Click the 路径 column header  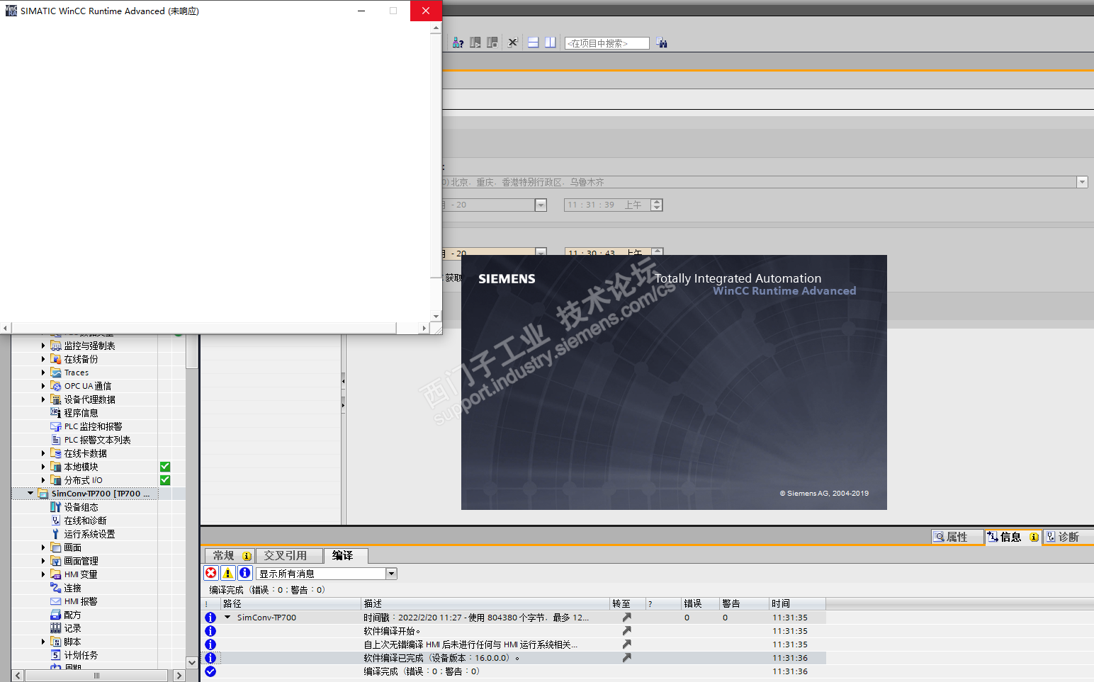click(291, 603)
